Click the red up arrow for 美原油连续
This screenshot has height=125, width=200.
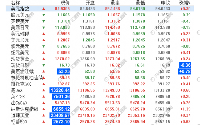(x=44, y=72)
